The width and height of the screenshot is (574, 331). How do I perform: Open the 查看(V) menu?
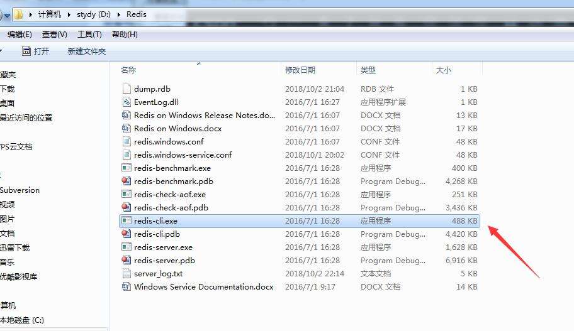(55, 35)
